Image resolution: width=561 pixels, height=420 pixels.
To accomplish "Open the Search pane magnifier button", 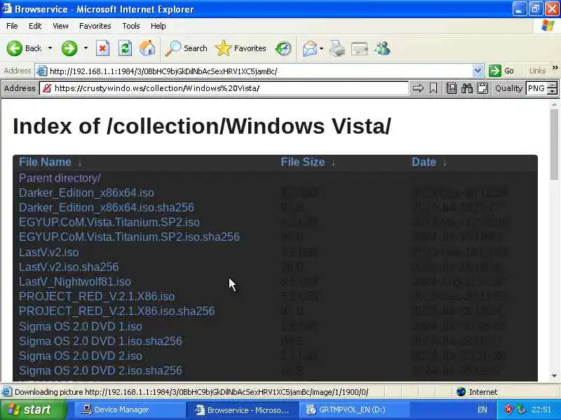I will coord(186,48).
